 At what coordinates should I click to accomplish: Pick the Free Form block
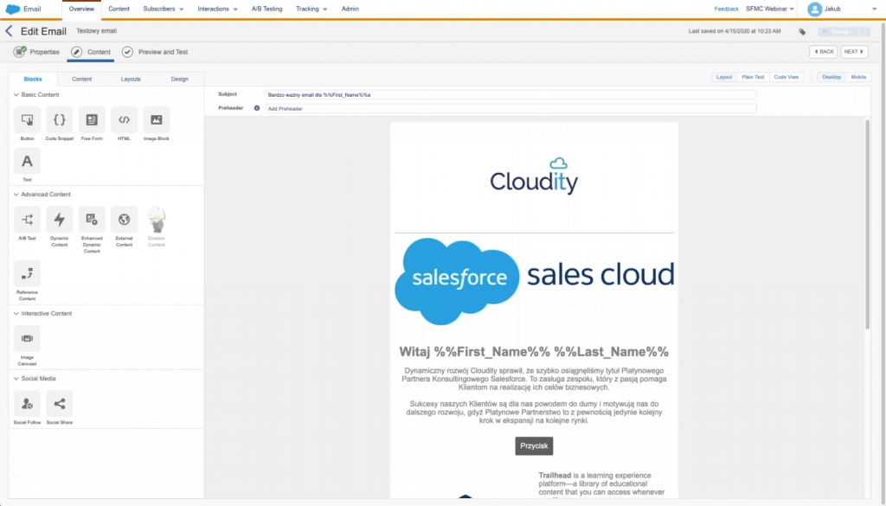(x=92, y=119)
